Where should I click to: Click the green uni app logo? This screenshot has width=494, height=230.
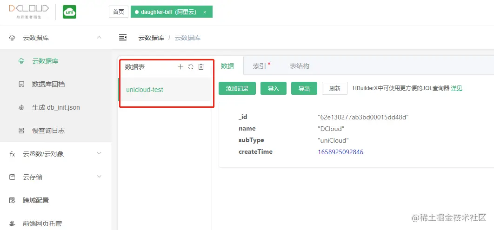click(x=69, y=12)
